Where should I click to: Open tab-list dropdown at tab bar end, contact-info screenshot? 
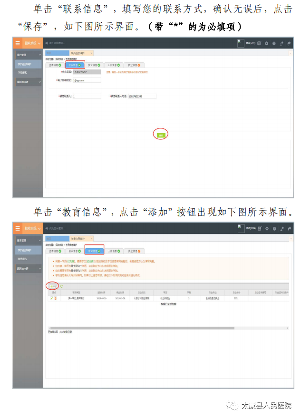[x=291, y=53]
